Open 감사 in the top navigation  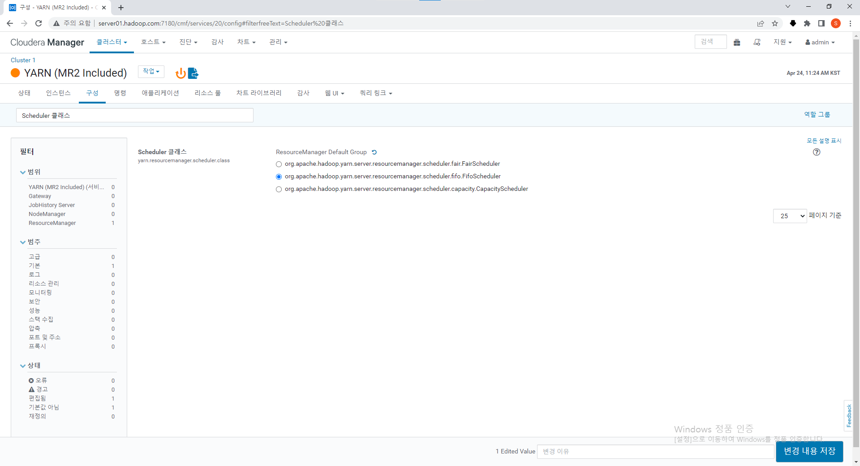217,42
